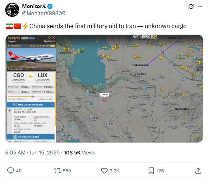Click the flight progress bar airplane marker

pos(33,96)
